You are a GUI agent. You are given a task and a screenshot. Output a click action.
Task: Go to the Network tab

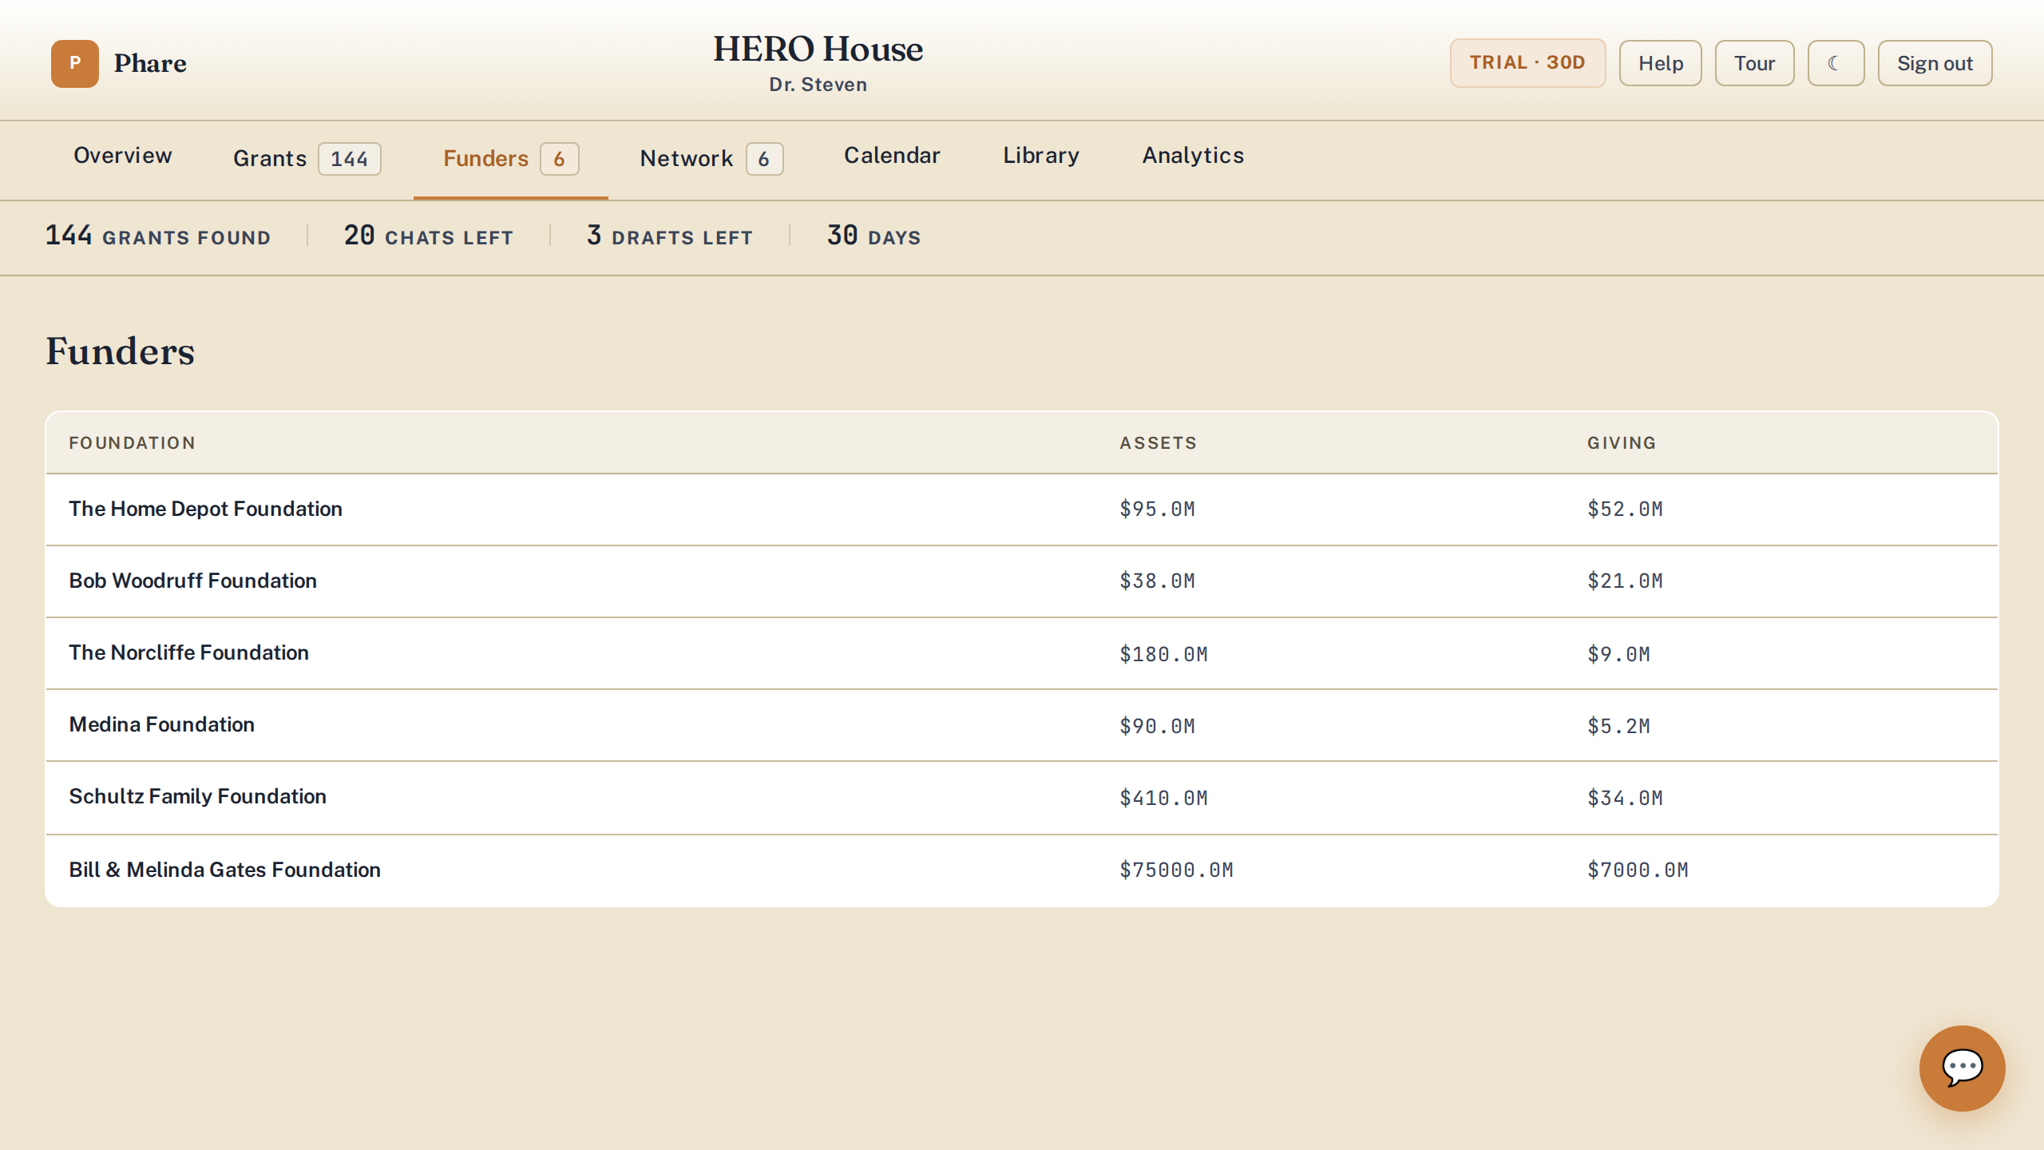tap(711, 158)
